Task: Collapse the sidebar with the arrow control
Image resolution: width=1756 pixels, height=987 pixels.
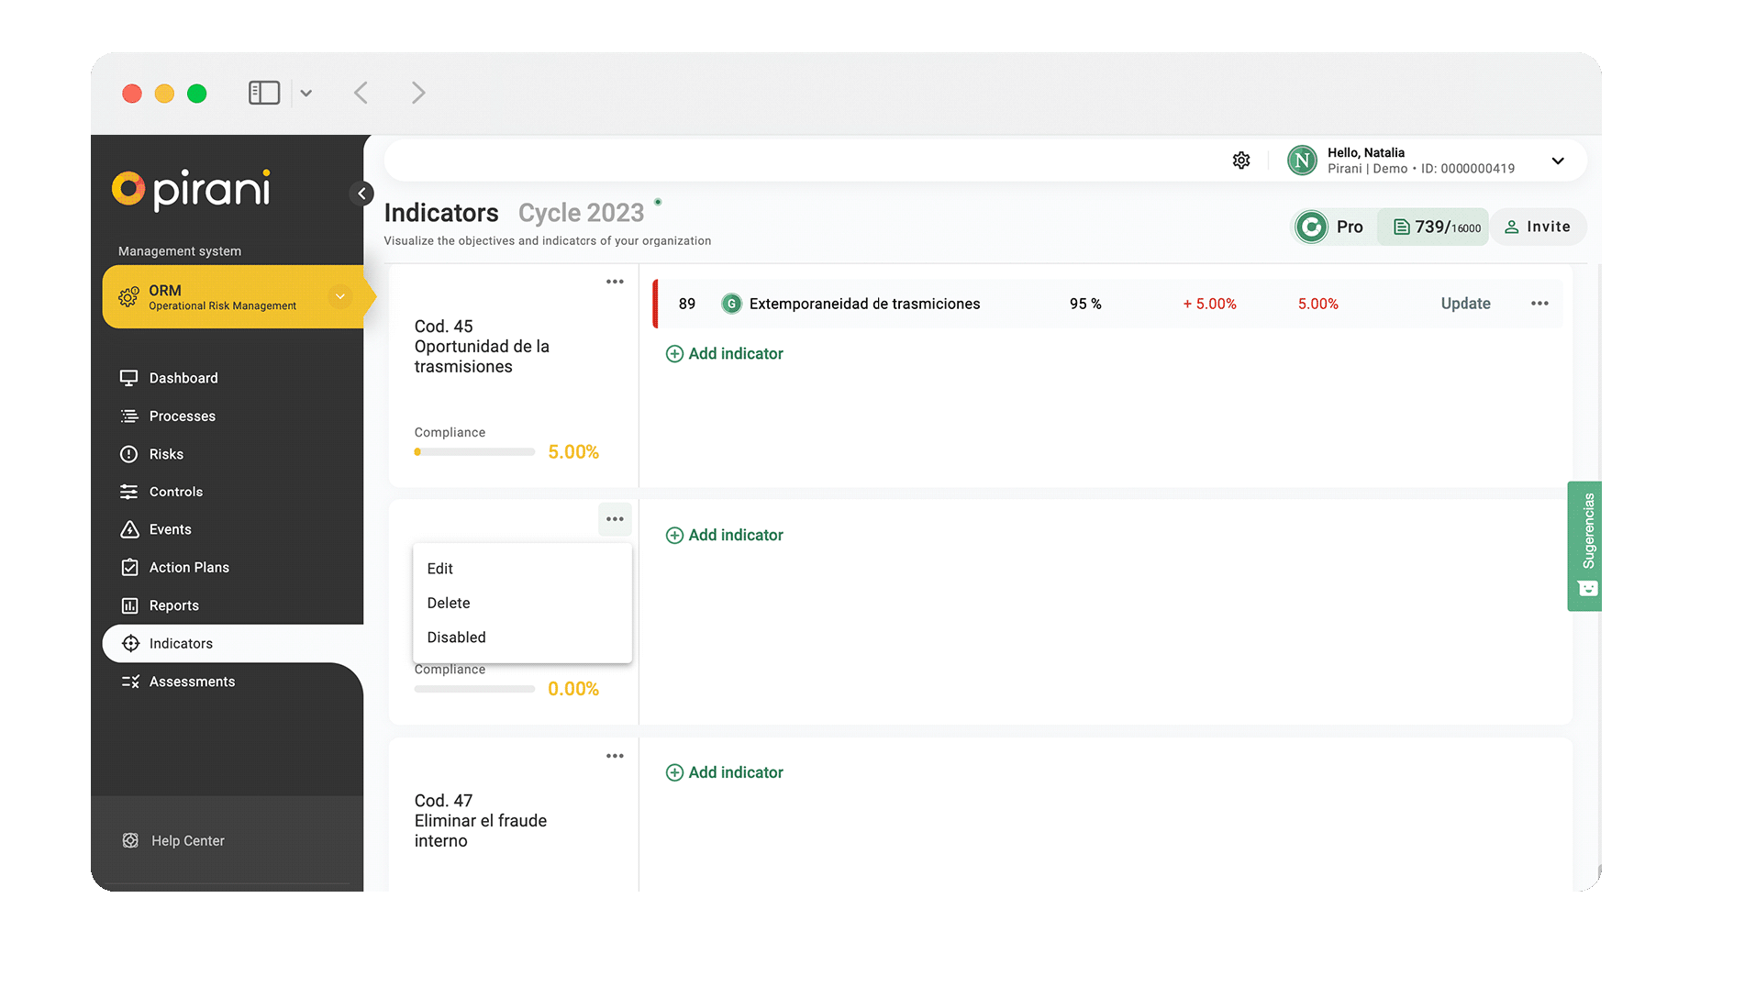Action: pos(361,194)
